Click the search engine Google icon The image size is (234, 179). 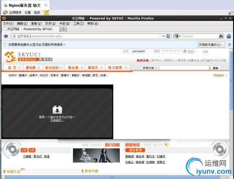(176, 36)
